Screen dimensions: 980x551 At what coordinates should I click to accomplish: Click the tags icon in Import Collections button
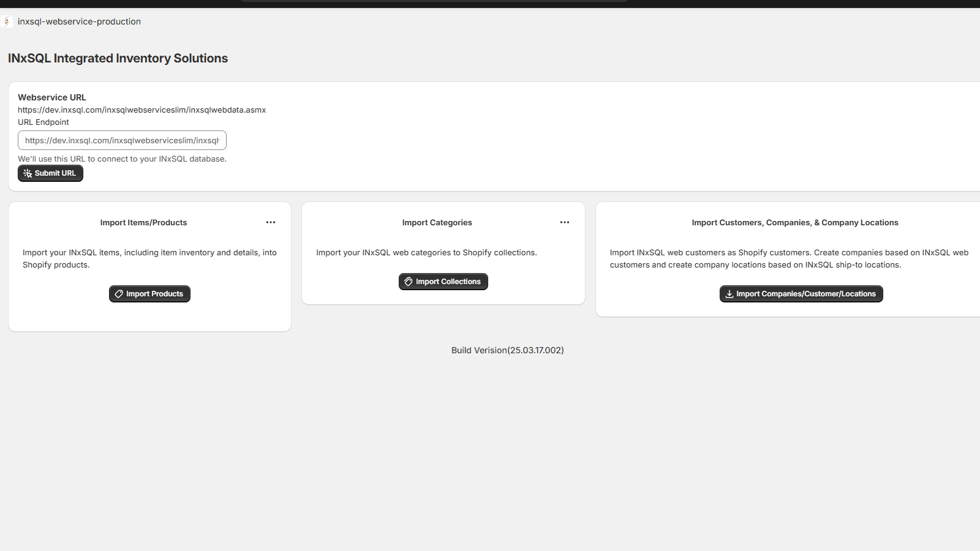[x=409, y=282]
